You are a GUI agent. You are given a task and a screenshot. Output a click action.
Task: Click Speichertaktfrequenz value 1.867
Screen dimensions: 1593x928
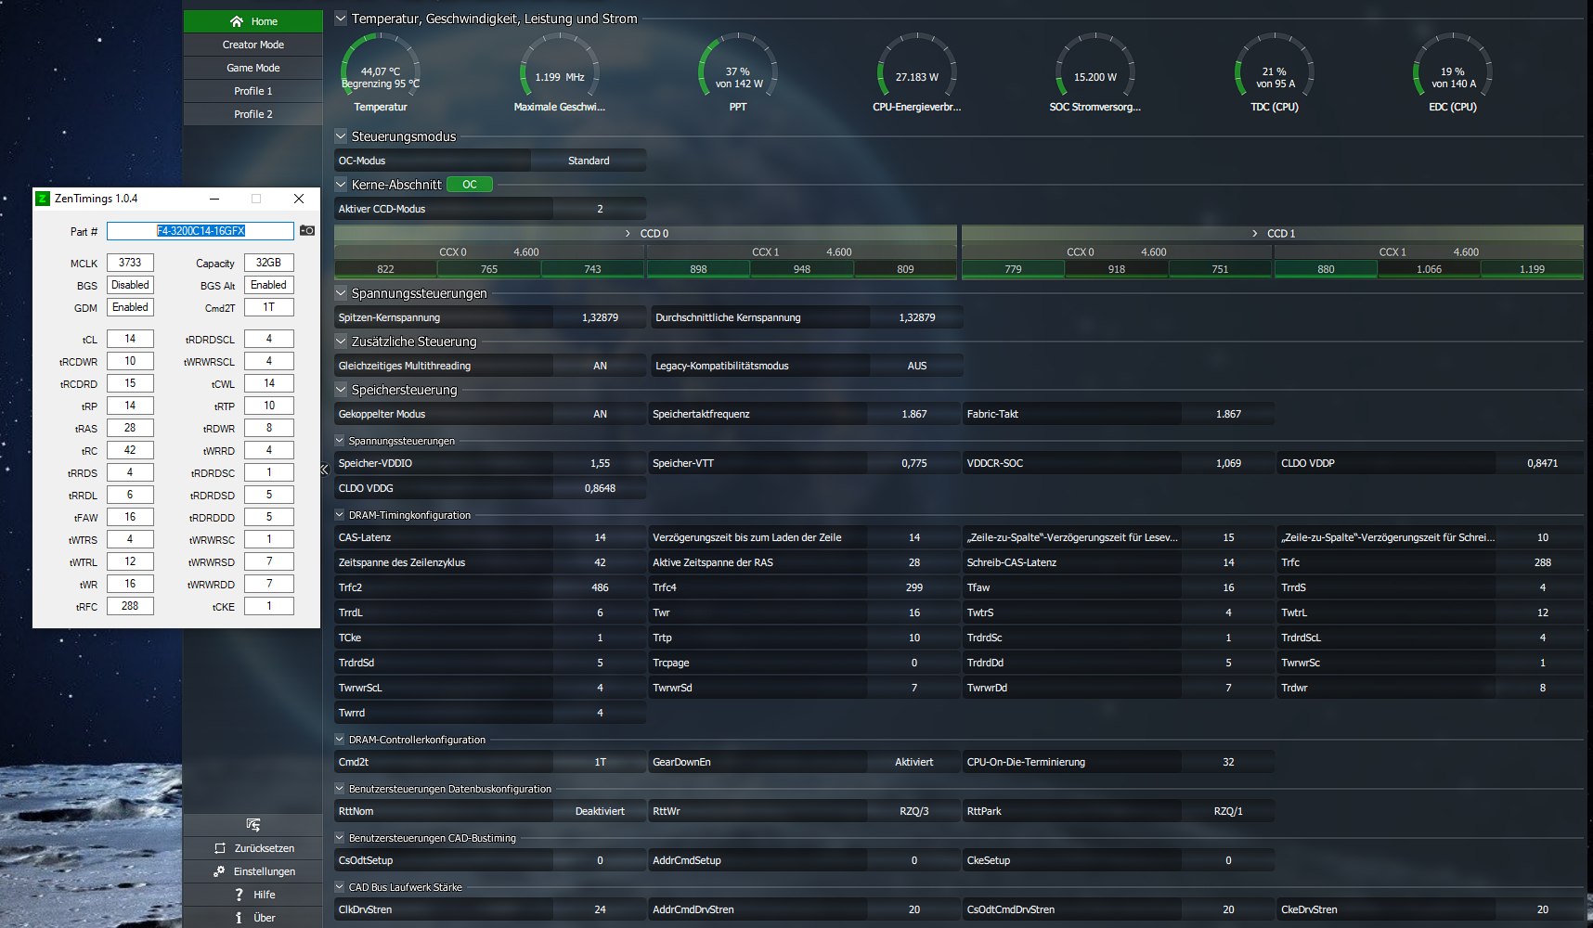[x=914, y=414]
